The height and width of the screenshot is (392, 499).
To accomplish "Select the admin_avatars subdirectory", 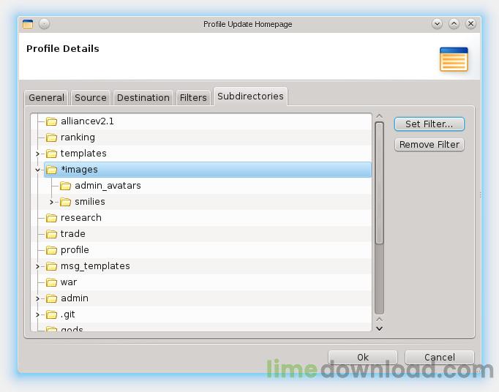I will 108,186.
